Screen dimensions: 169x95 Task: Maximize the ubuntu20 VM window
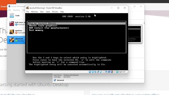[x=118, y=8]
